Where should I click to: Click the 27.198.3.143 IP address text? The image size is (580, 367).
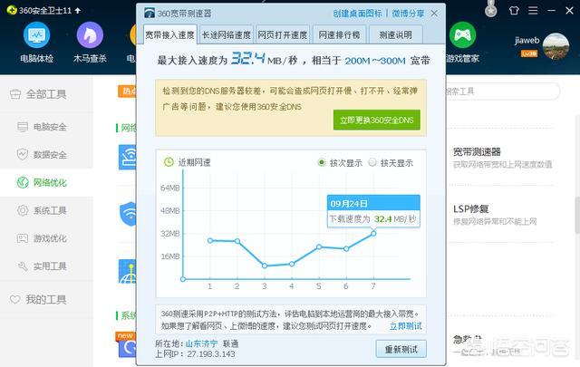tap(211, 354)
